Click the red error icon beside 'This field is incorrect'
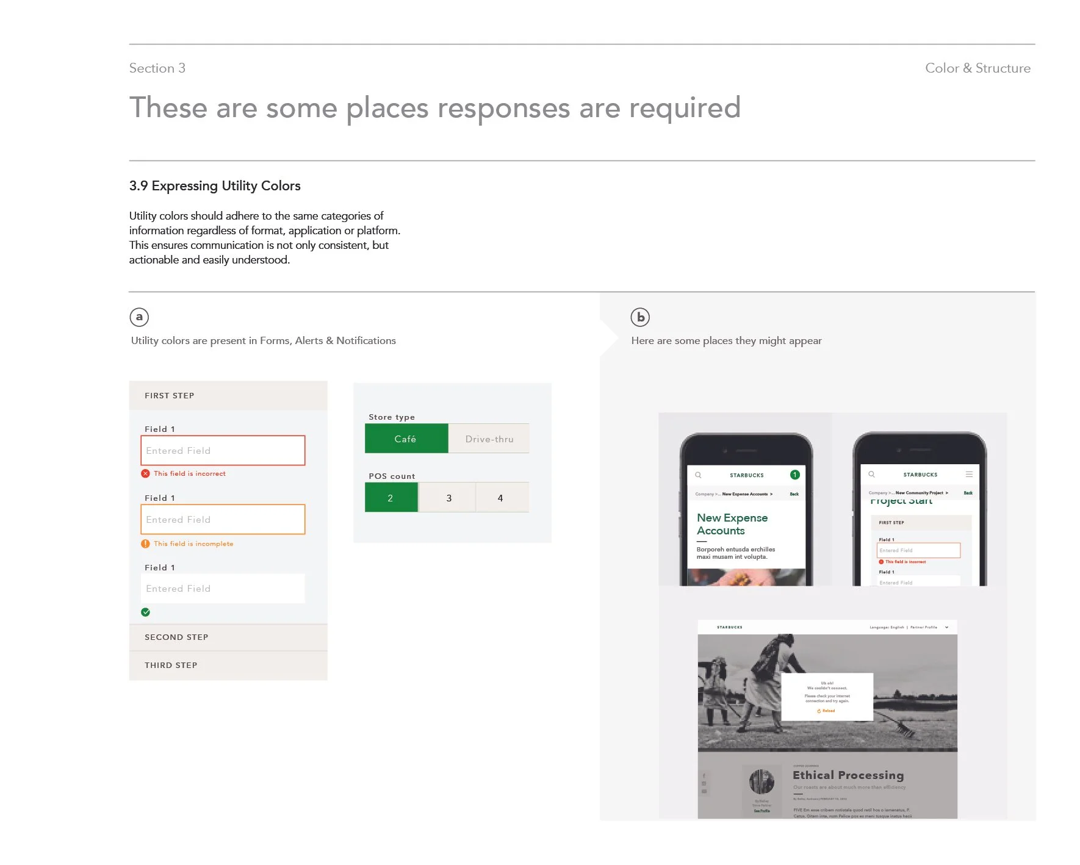Screen dimensions: 1080x865 [x=145, y=473]
